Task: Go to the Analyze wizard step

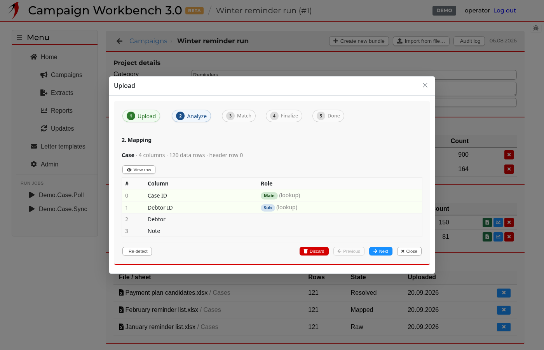Action: click(x=192, y=116)
